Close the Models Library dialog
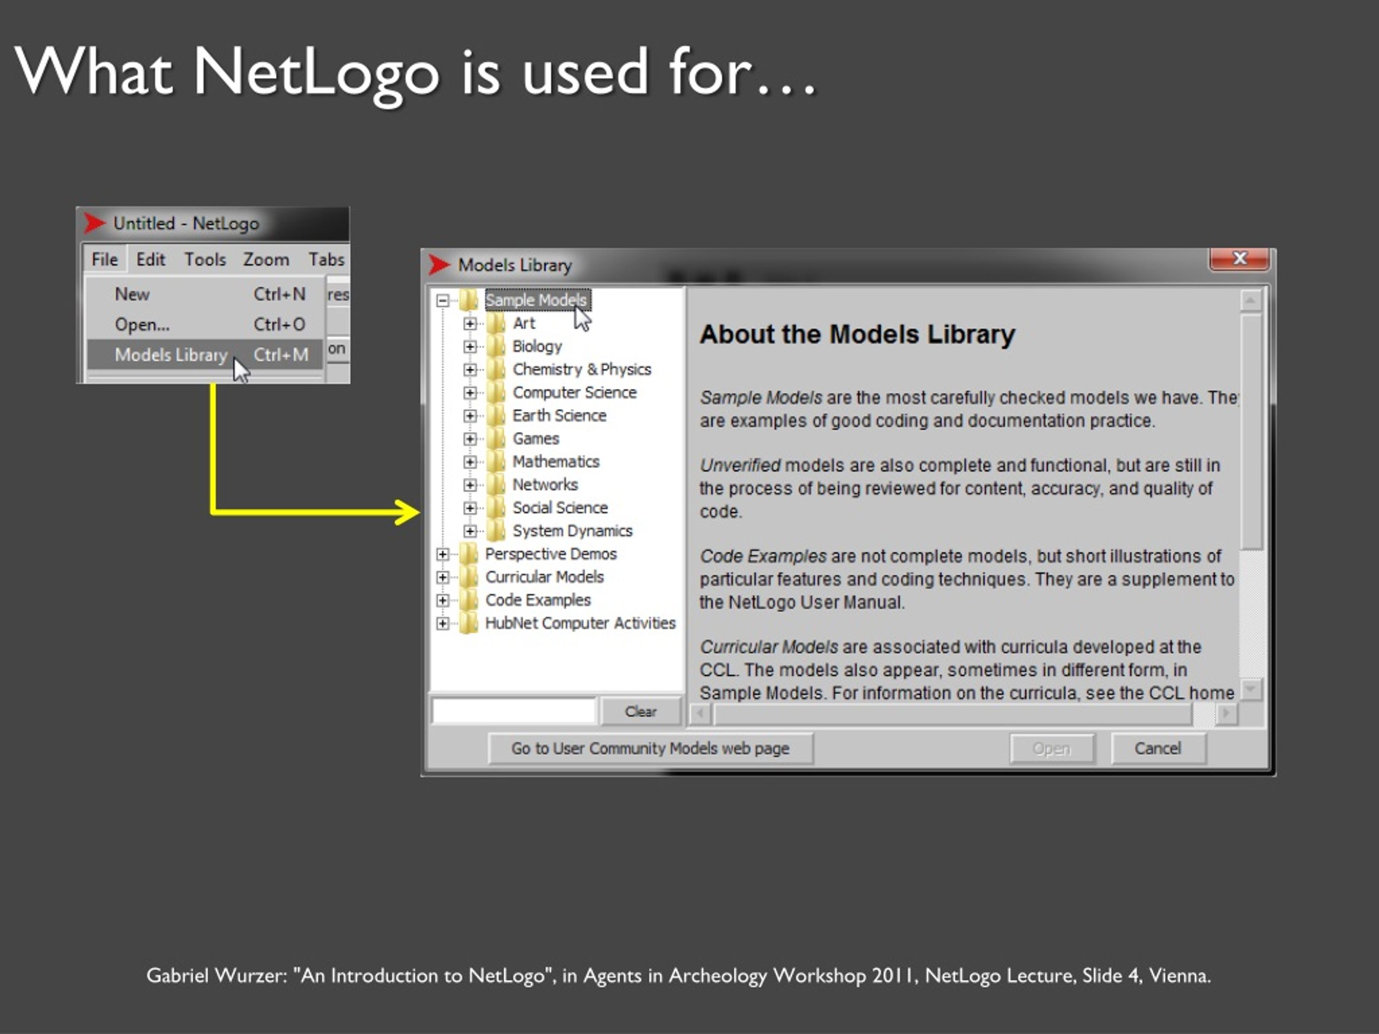This screenshot has width=1379, height=1034. [1239, 258]
